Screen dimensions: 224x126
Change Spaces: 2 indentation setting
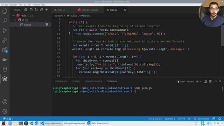point(170,119)
